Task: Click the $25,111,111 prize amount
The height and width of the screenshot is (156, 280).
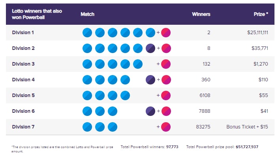Action: pos(257,33)
